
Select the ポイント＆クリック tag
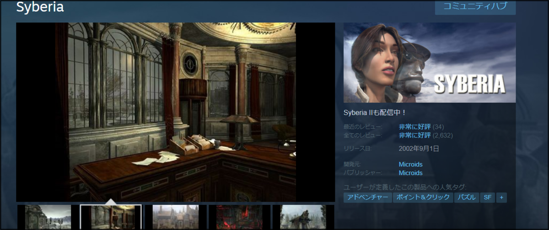pos(423,197)
